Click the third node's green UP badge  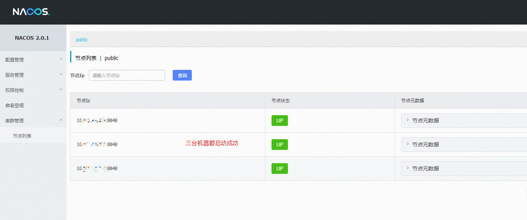[280, 168]
